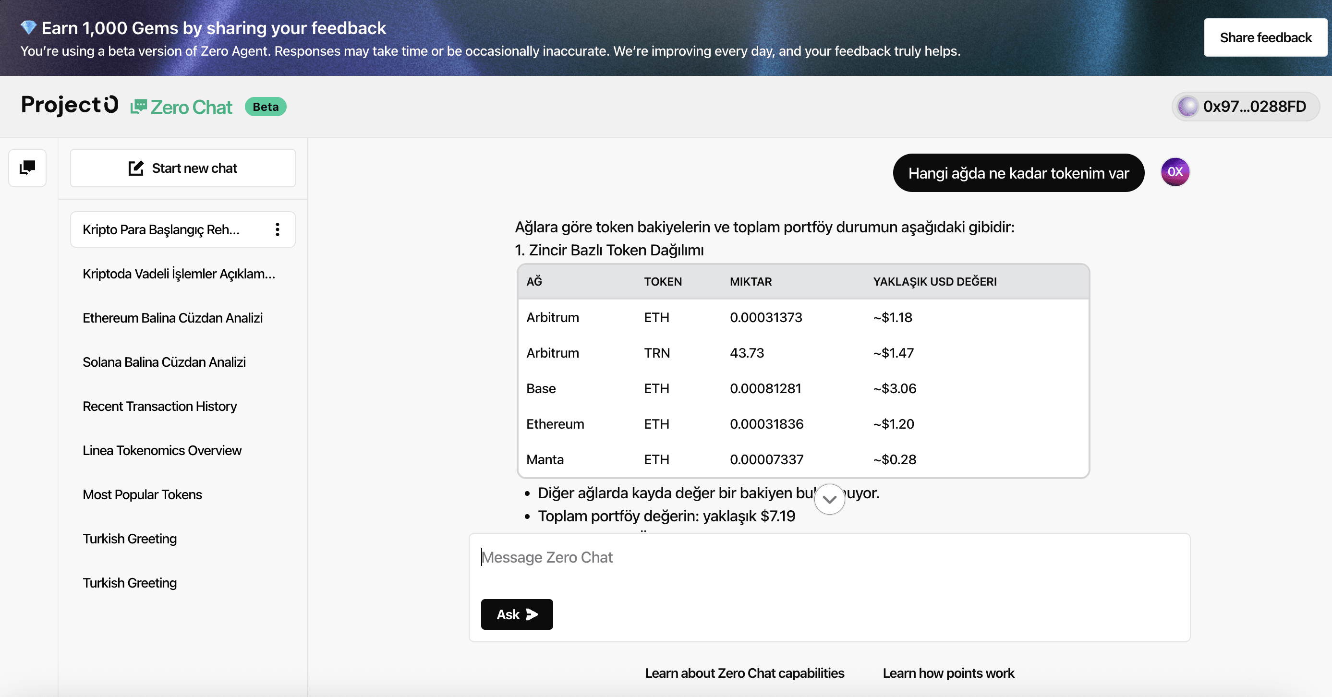Click the scroll-to-bottom chevron button
The height and width of the screenshot is (697, 1332).
pos(829,499)
